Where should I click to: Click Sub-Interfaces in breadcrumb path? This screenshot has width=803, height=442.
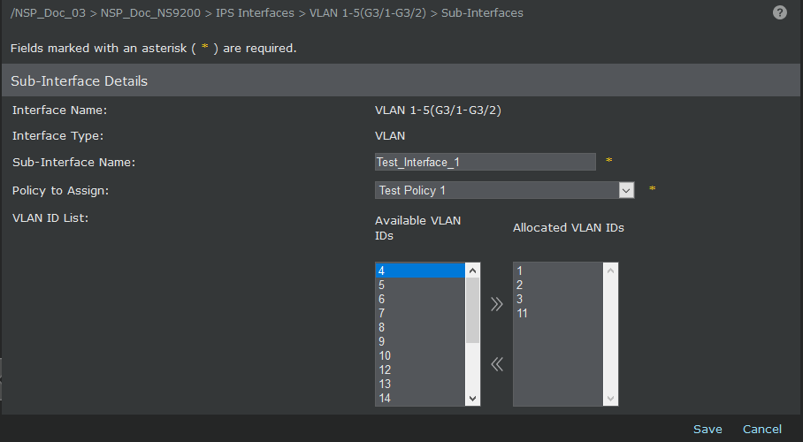[x=482, y=12]
